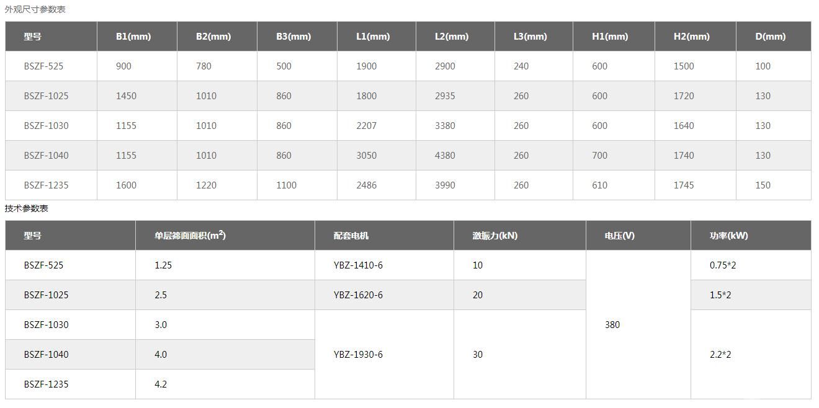This screenshot has width=819, height=408.
Task: Select the D(mm) column header
Action: [770, 37]
